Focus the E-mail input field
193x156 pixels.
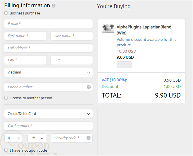click(x=48, y=24)
